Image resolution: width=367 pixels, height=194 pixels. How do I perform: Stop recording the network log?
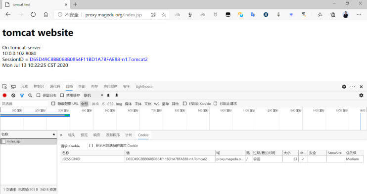[x=4, y=95]
